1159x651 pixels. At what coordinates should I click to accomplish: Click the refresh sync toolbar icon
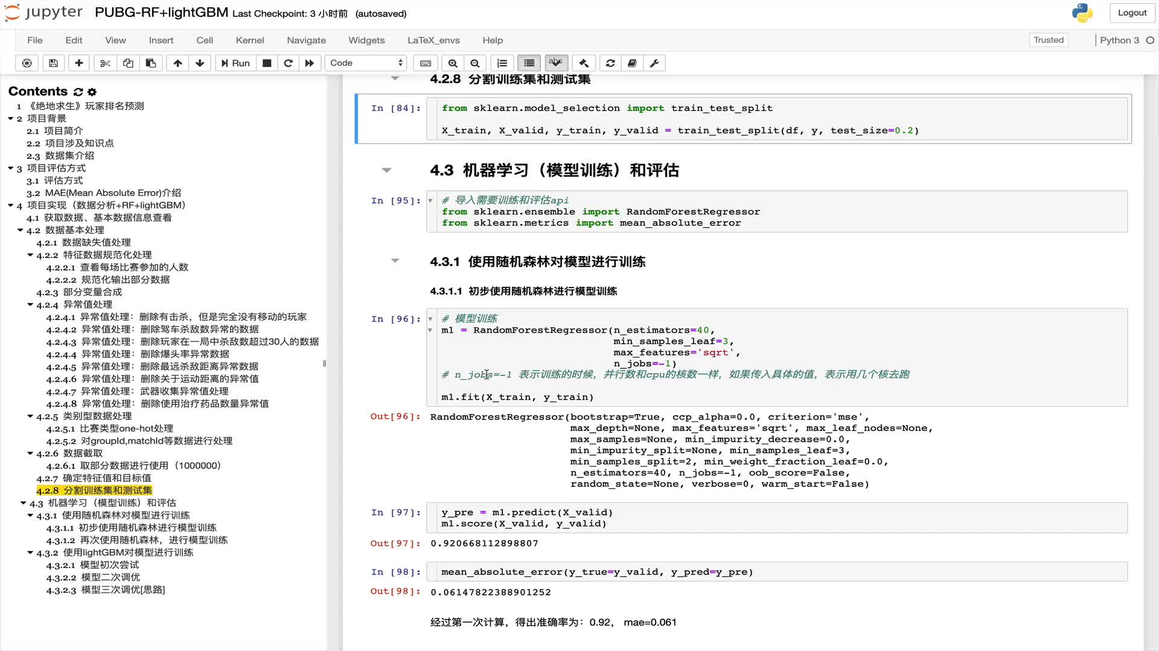(x=610, y=63)
